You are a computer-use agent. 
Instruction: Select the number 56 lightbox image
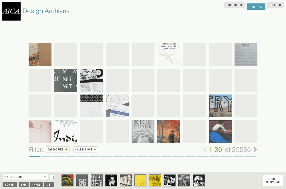(x=82, y=180)
